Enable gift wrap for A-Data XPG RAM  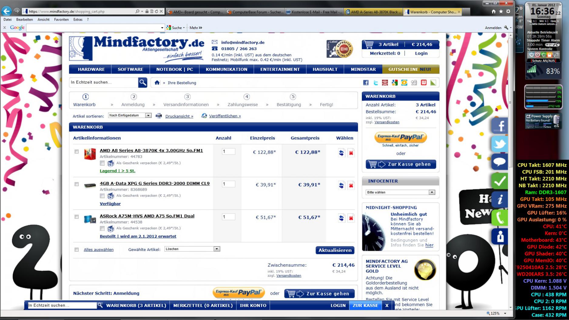coord(102,196)
